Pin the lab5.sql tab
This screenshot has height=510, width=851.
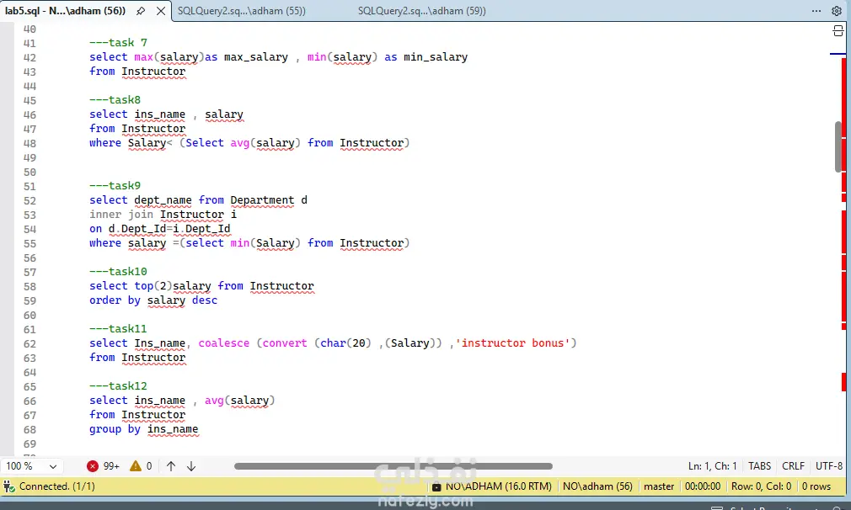(141, 11)
